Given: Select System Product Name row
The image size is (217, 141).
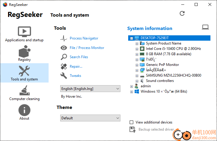Looking at the screenshot, I should (x=164, y=43).
